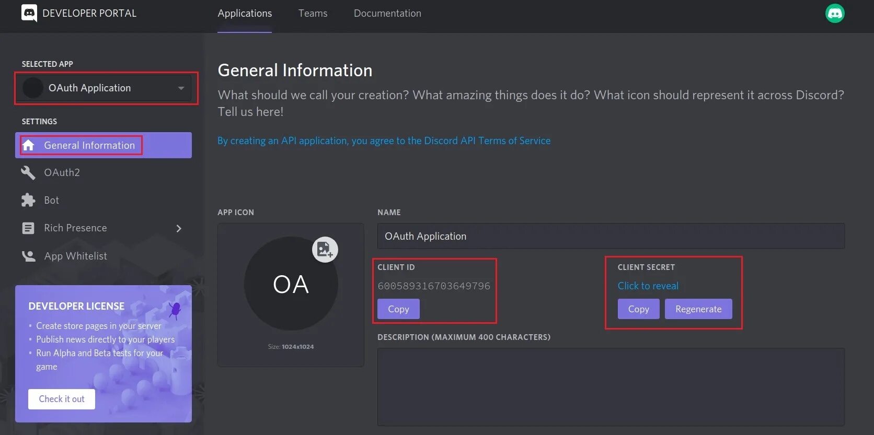Click the App Whitelist person icon
874x435 pixels.
pos(28,256)
